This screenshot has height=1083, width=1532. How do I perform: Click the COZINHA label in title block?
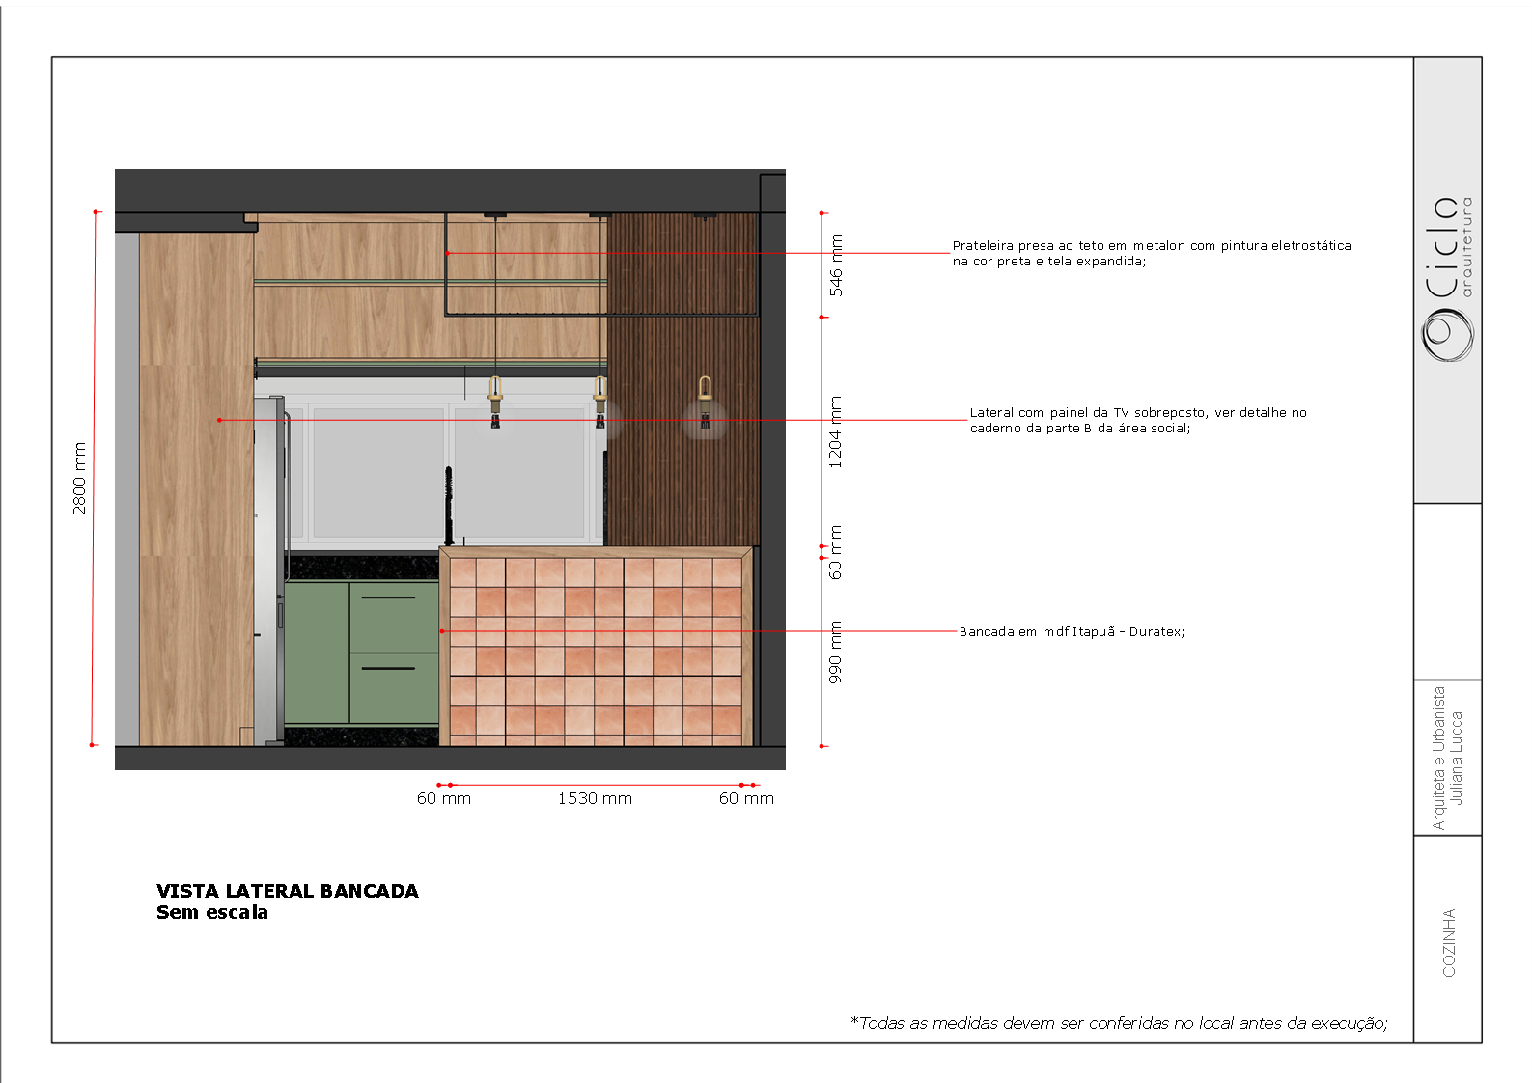[x=1448, y=942]
